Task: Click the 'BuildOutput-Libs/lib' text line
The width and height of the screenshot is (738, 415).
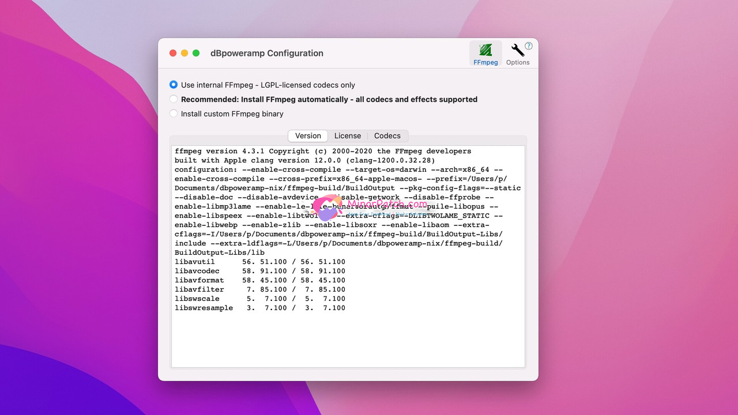Action: (x=220, y=252)
